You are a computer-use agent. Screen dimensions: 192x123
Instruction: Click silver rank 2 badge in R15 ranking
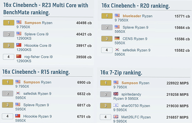8,94
